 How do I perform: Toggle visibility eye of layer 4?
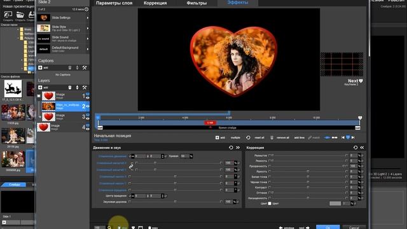tap(88, 129)
